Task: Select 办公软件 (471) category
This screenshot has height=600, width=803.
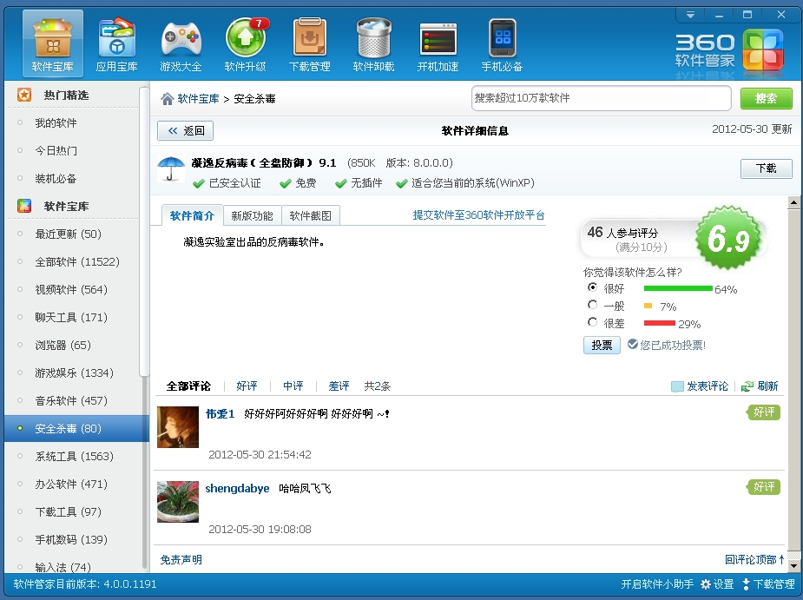Action: 72,484
